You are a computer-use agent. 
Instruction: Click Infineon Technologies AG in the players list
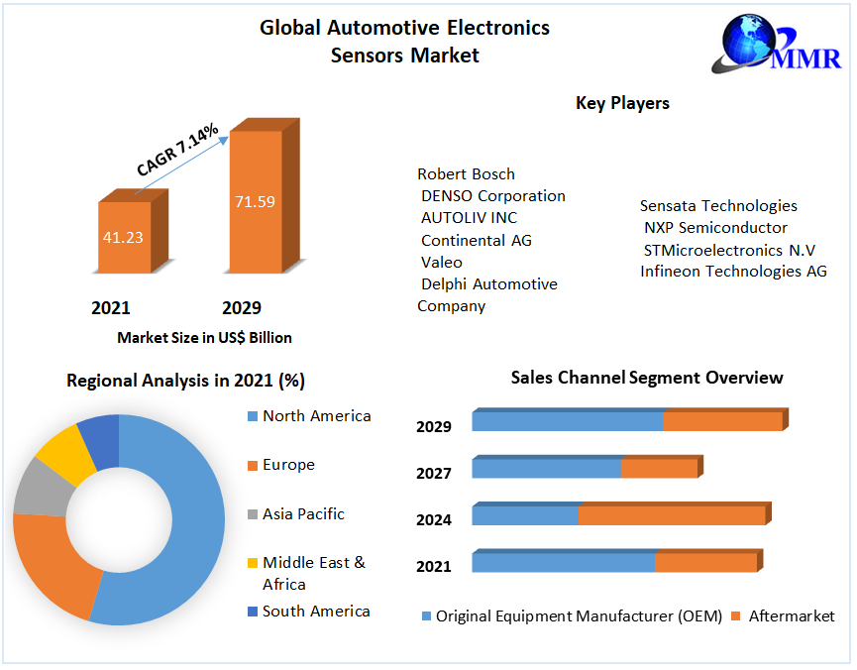coord(733,272)
